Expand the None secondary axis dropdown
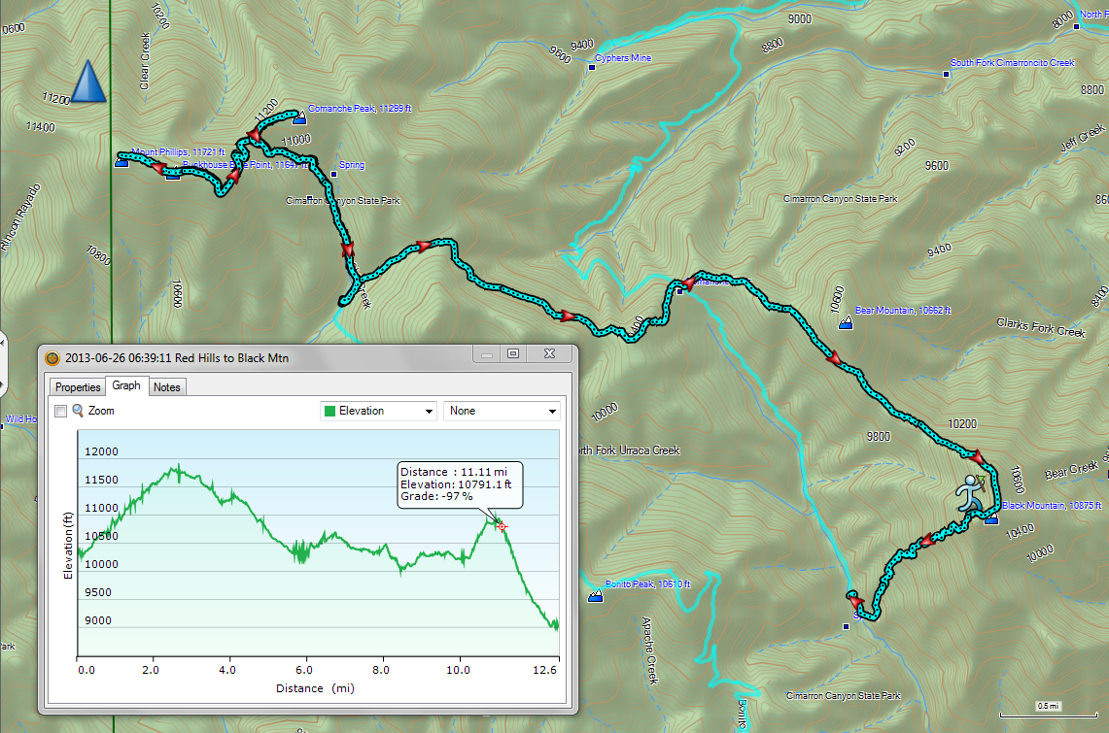Screen dimensions: 1109x733 click(x=502, y=411)
